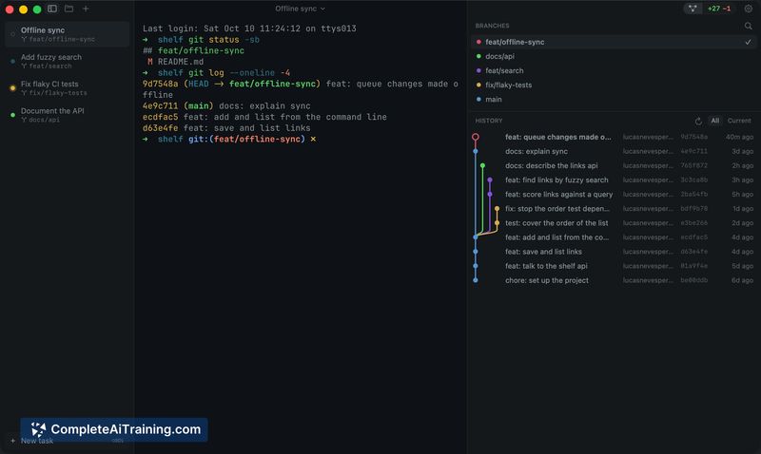Toggle the git graph panel icon
Image resolution: width=761 pixels, height=454 pixels.
pyautogui.click(x=693, y=9)
